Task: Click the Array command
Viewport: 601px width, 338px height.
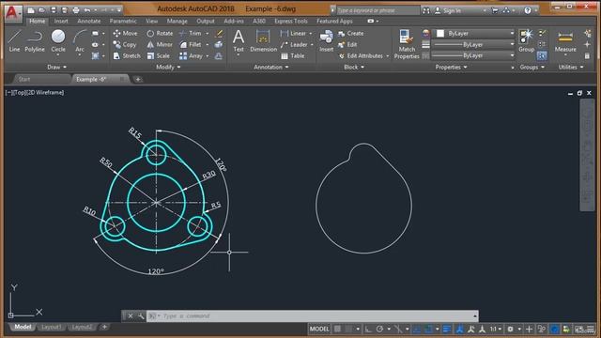Action: [191, 56]
